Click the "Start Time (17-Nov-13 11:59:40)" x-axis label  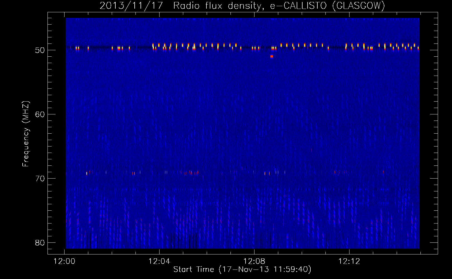[x=242, y=270]
